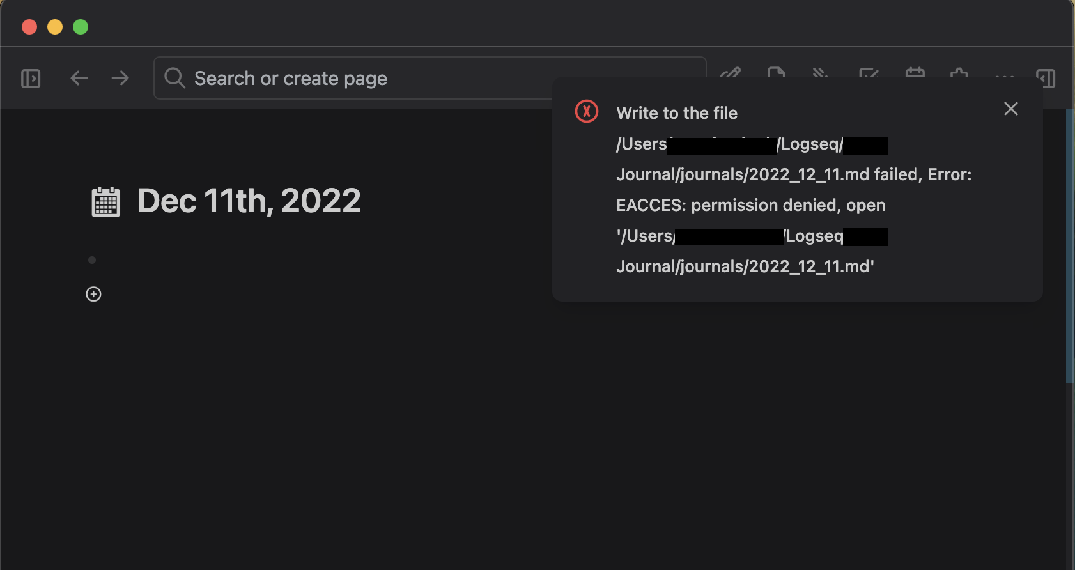Go back with the left arrow
Viewport: 1075px width, 570px height.
coord(79,79)
